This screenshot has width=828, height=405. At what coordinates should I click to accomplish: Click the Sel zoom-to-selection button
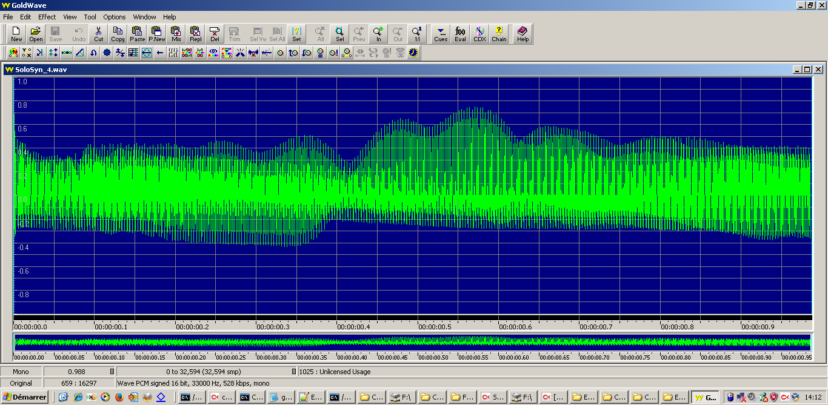tap(340, 34)
